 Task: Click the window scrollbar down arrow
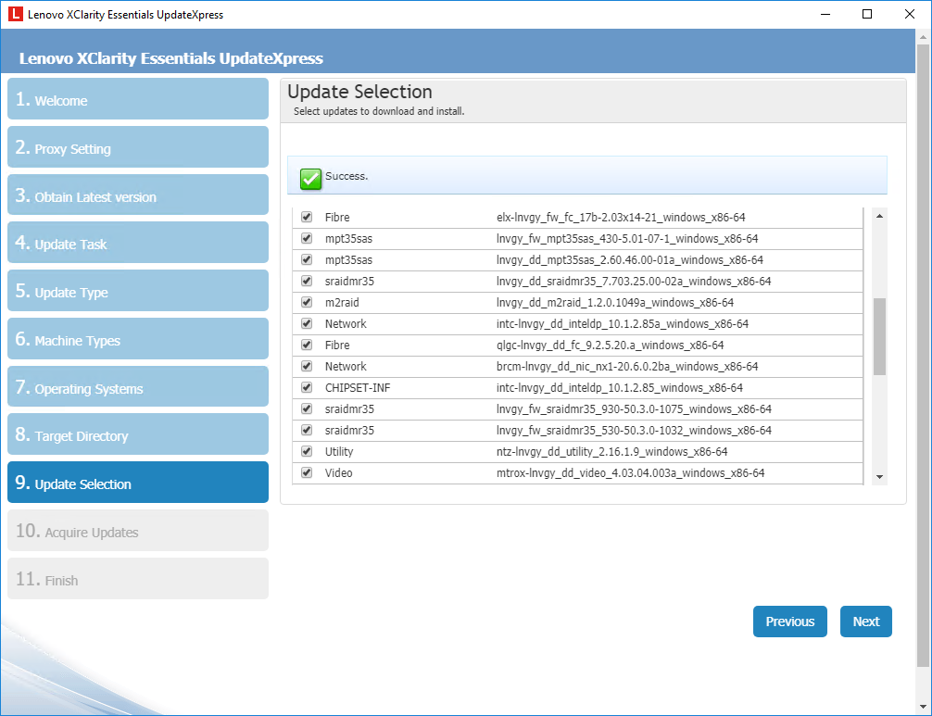pos(923,707)
